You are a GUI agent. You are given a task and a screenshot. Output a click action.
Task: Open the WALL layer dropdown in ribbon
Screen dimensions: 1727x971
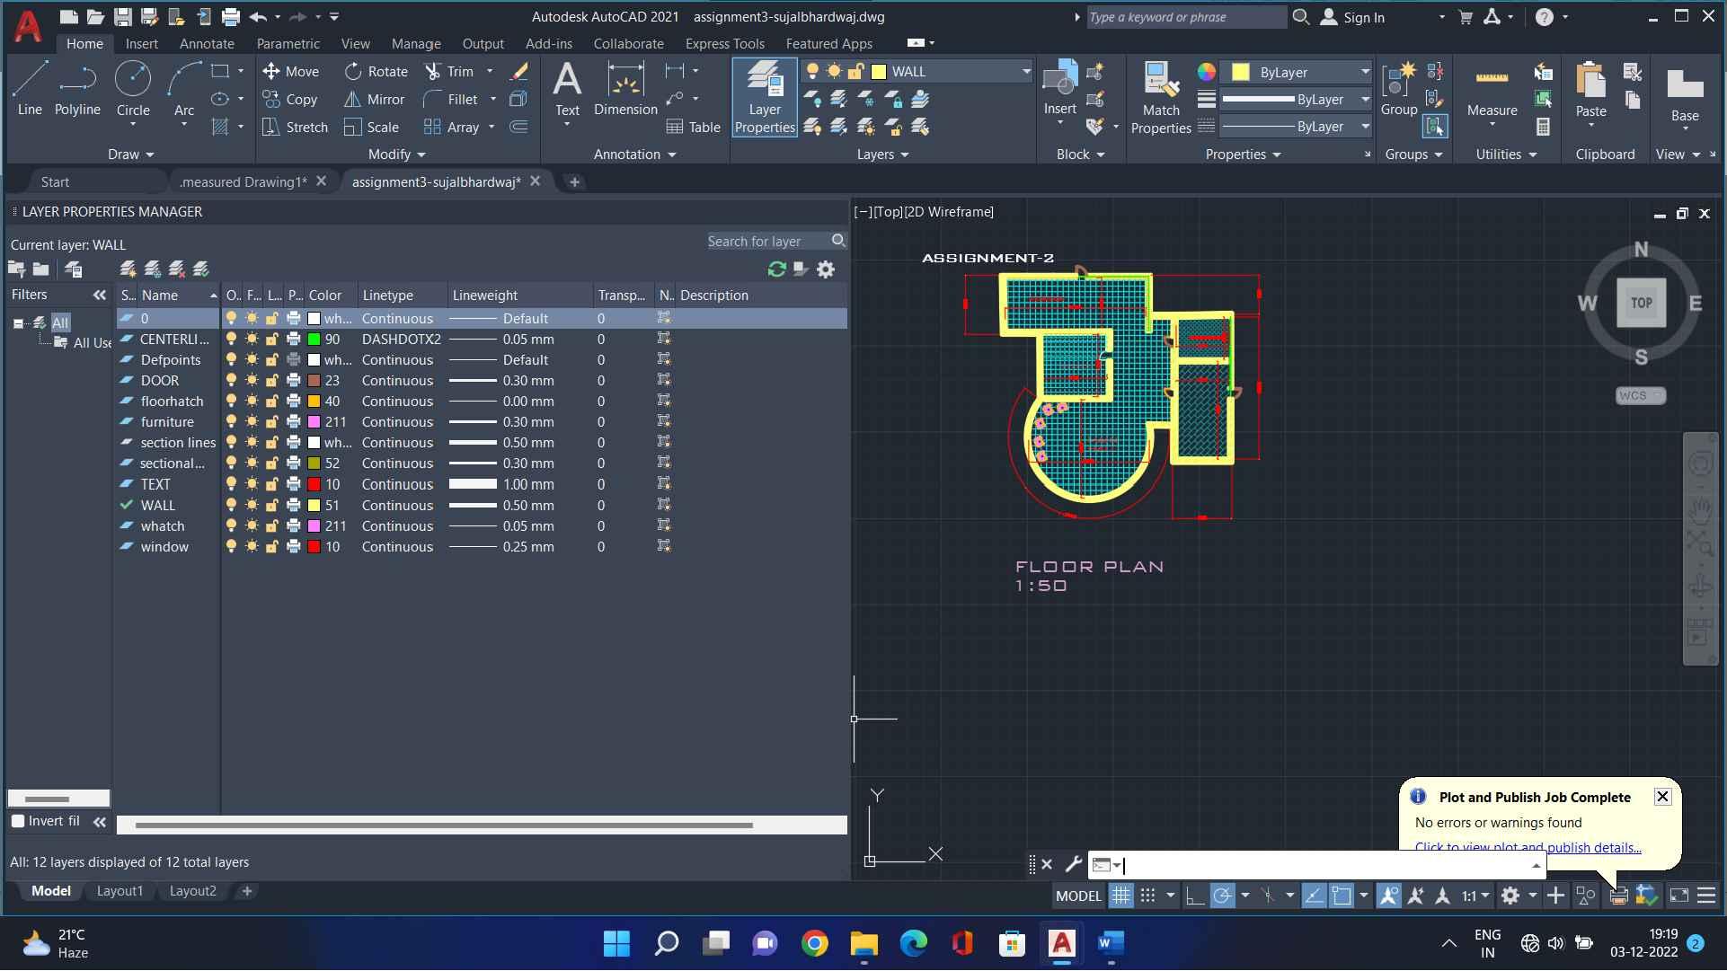[1025, 72]
